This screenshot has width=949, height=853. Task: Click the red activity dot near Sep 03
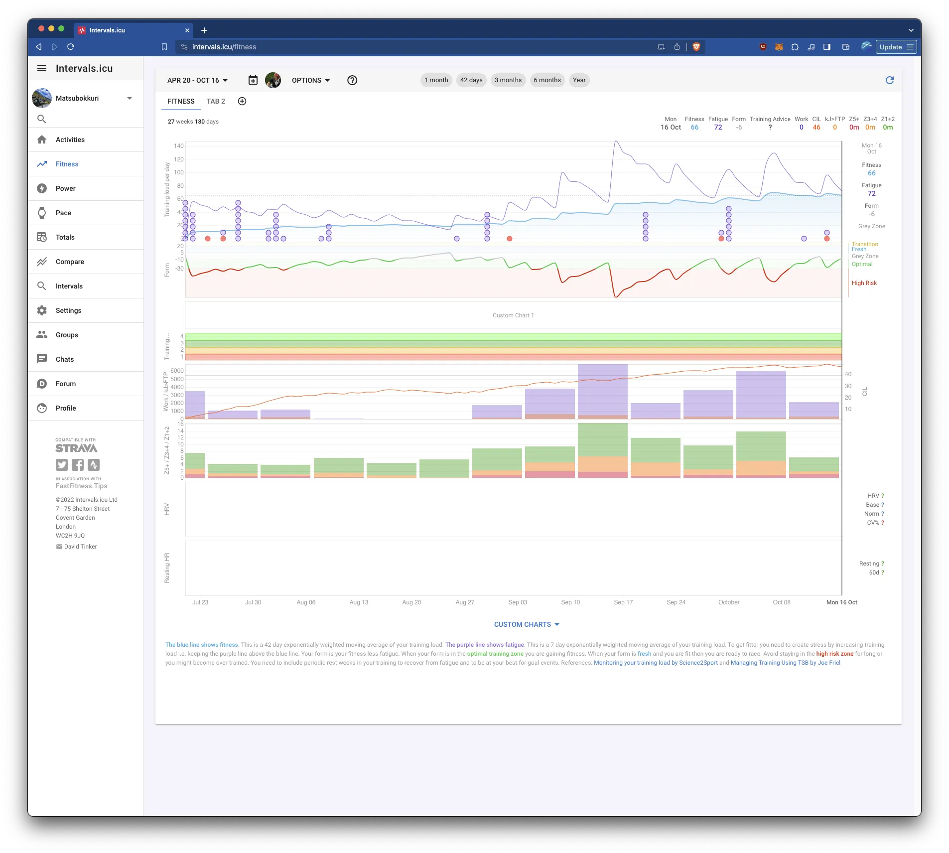(x=510, y=239)
